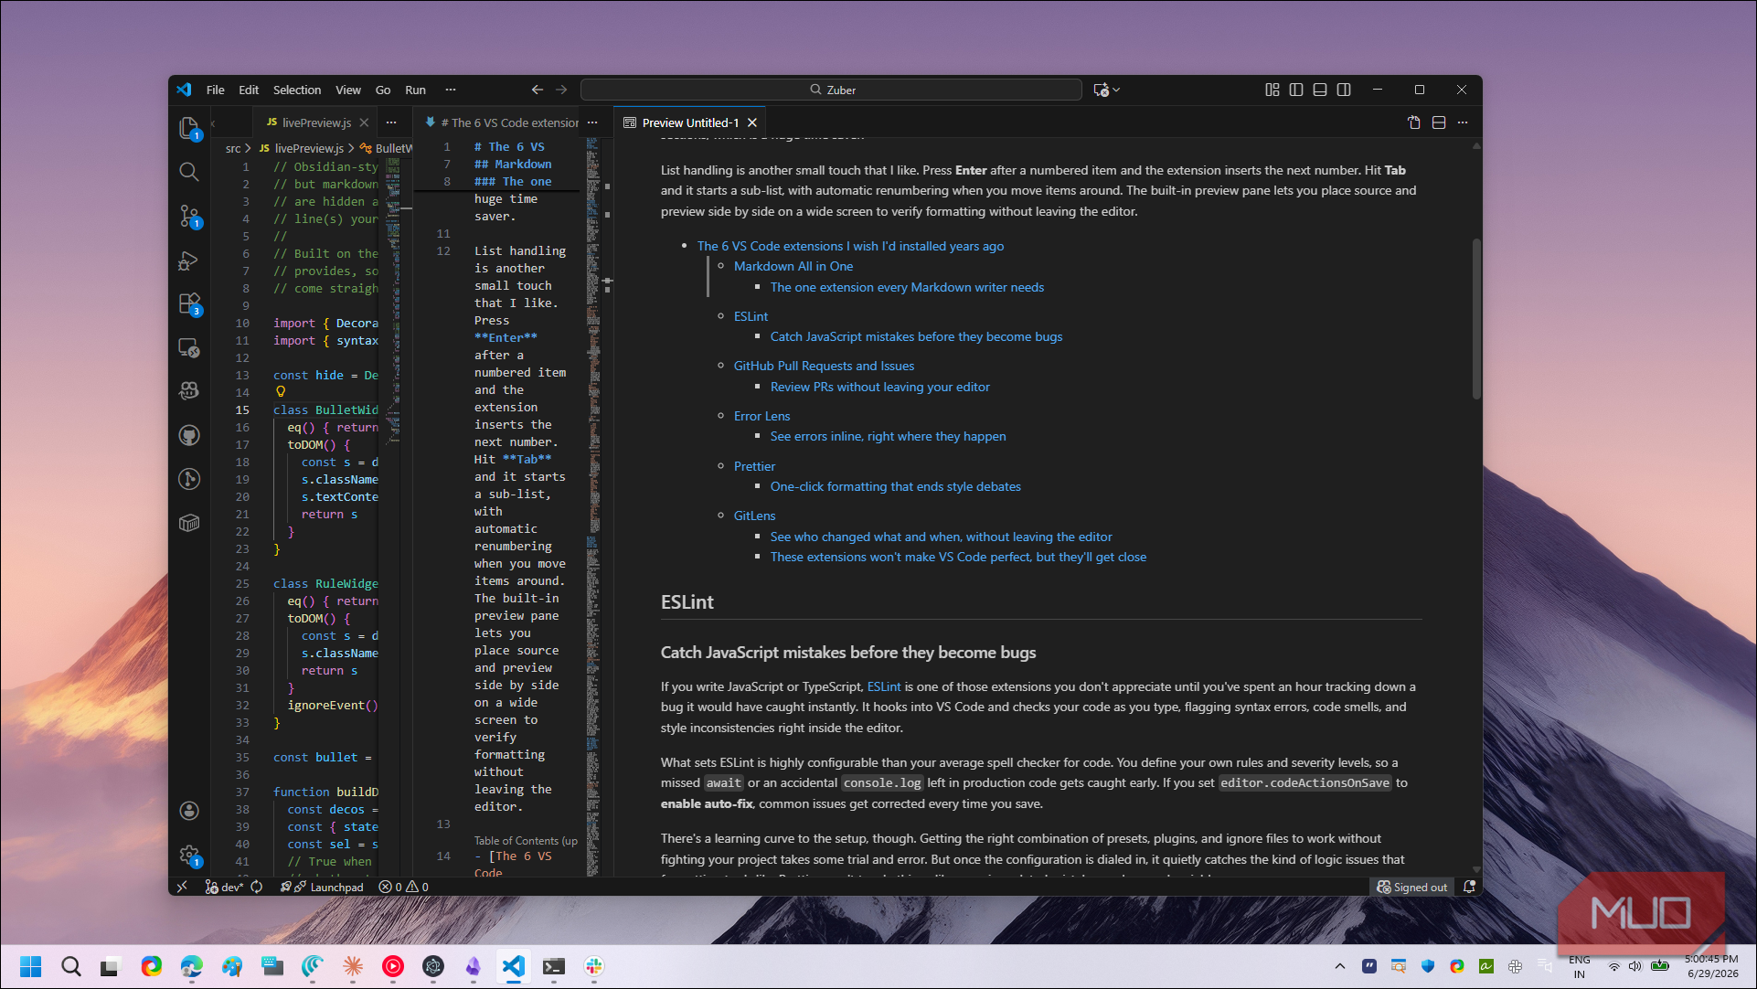Follow the GitHub Pull Requests and Issues link
The image size is (1757, 989).
pos(824,366)
